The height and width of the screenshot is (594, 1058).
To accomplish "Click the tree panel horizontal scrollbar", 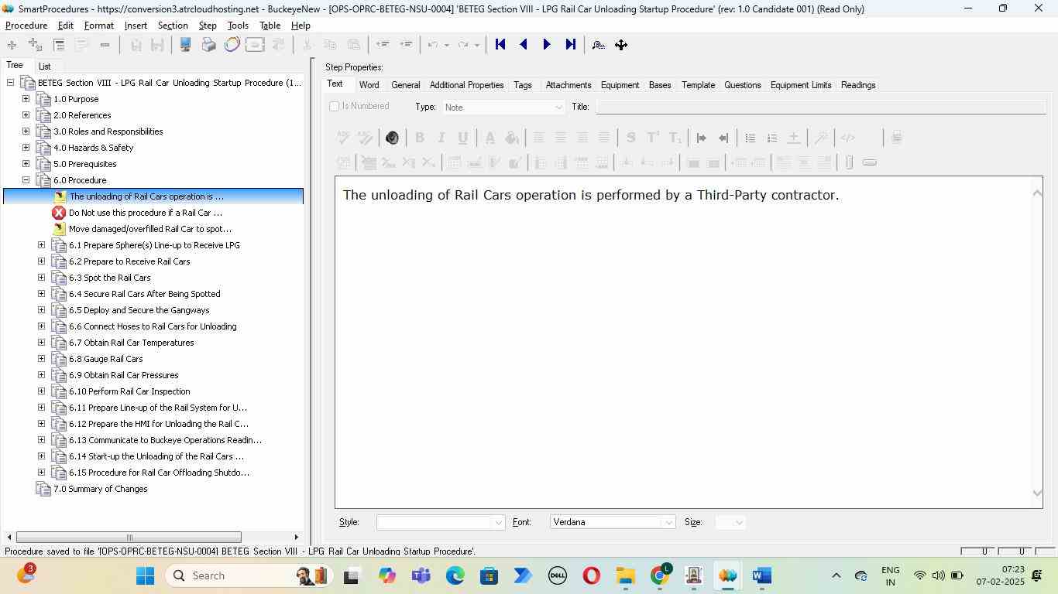I will coord(129,538).
